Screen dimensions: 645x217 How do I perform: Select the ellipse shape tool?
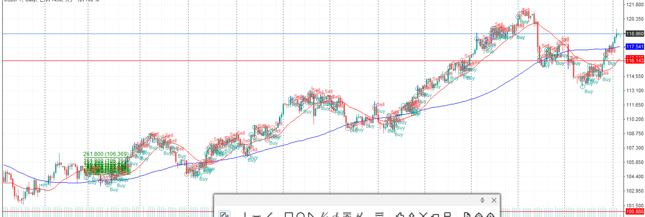point(300,215)
